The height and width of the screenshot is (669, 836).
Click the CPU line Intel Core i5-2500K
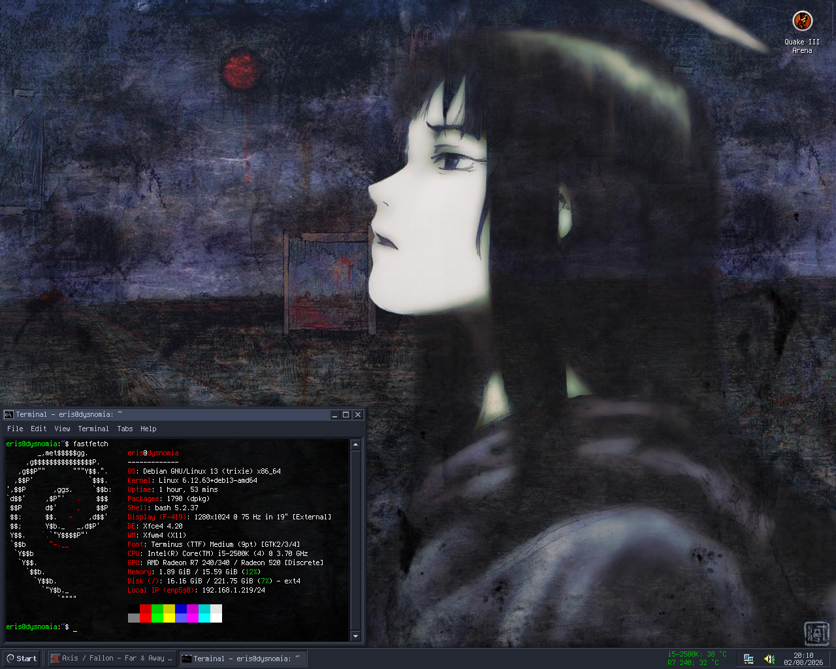tap(217, 554)
